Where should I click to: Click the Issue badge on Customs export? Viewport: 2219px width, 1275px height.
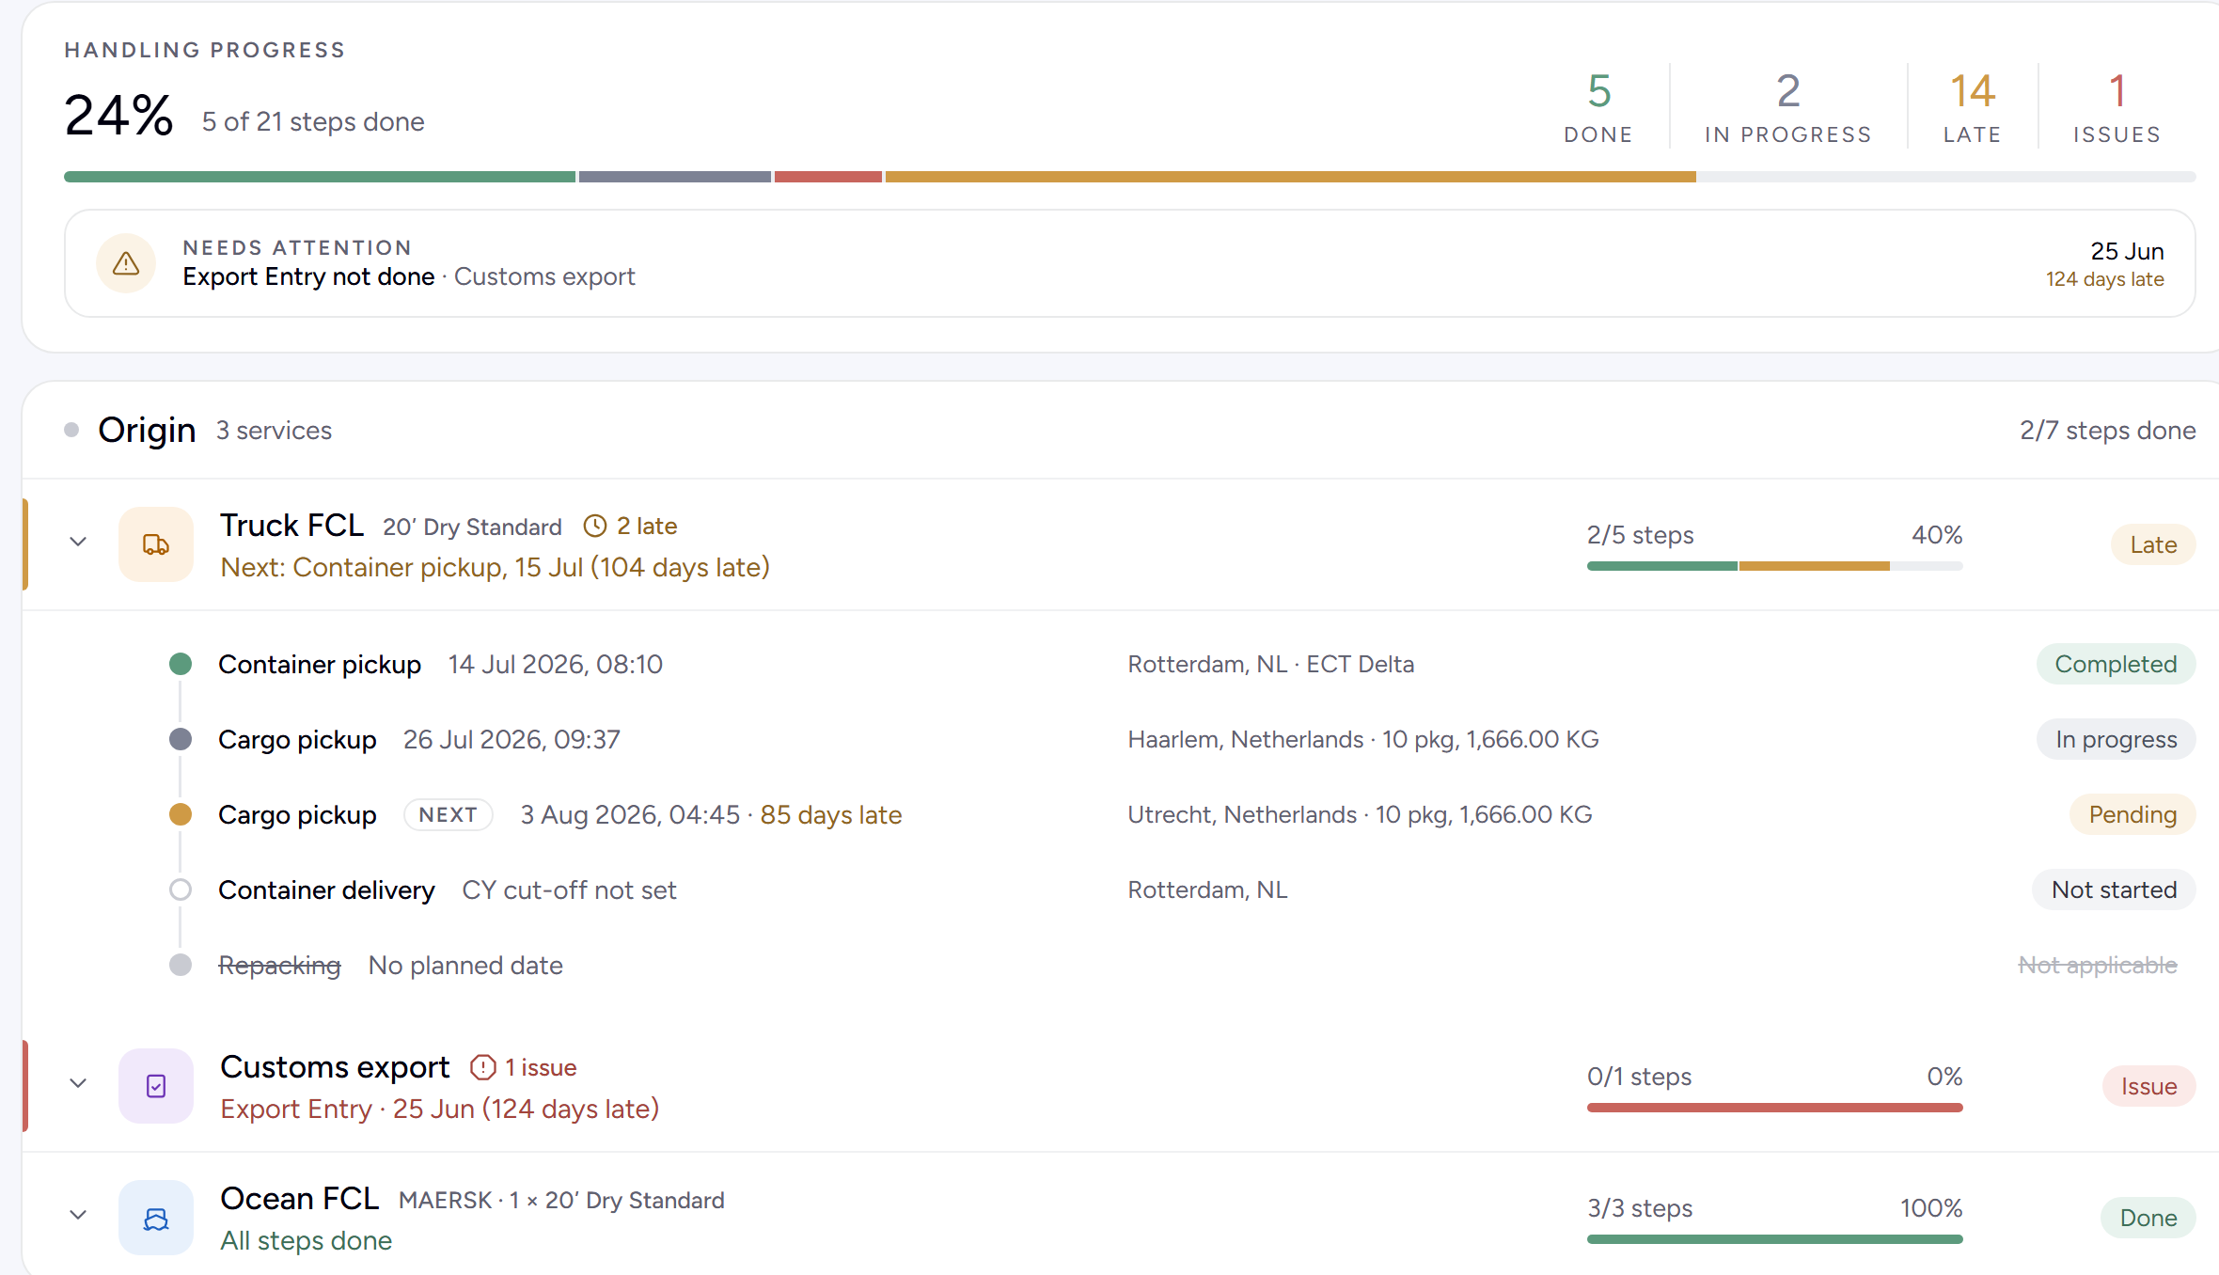click(2148, 1086)
